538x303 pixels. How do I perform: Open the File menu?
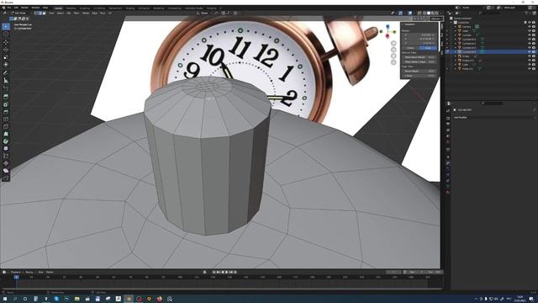9,8
